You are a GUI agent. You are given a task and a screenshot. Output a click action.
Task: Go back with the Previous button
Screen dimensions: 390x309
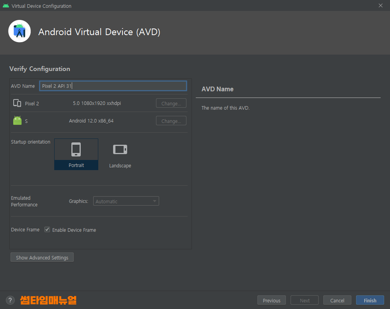[x=271, y=300]
